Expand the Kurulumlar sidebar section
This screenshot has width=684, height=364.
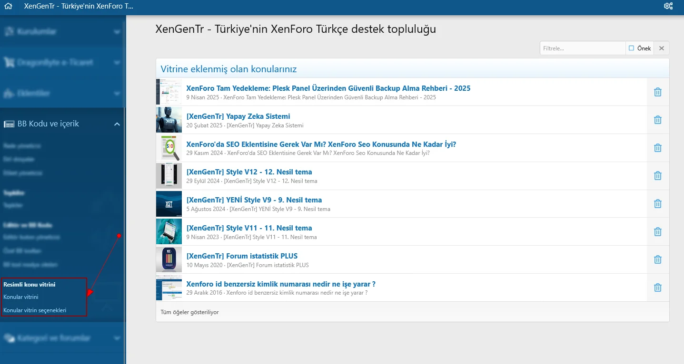tap(117, 32)
